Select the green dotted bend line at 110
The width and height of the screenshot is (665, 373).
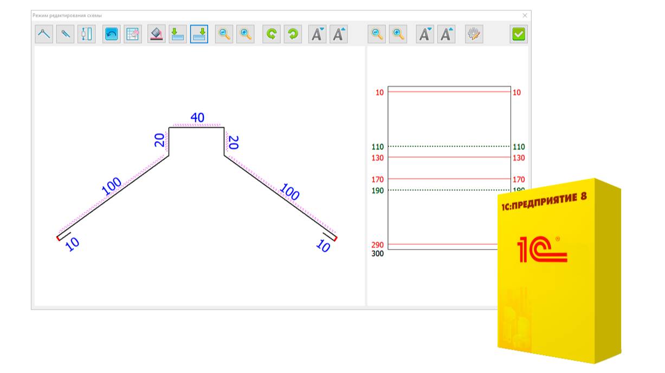pyautogui.click(x=449, y=146)
